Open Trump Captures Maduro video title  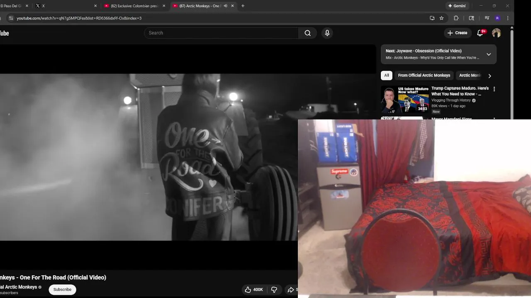pos(460,91)
